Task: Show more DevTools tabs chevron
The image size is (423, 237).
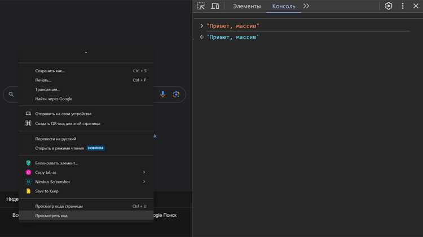Action: (306, 6)
